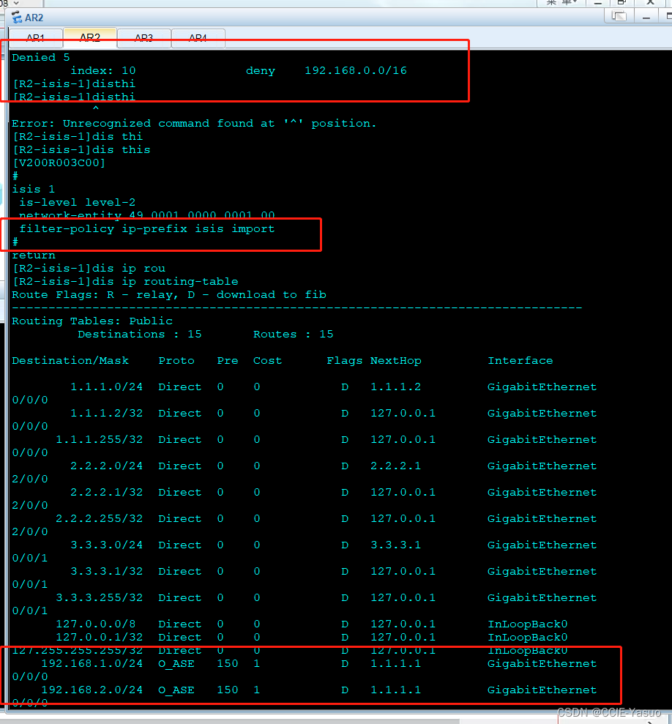Screen dimensions: 672x724
Task: Restore the outer application window
Action: point(621,2)
